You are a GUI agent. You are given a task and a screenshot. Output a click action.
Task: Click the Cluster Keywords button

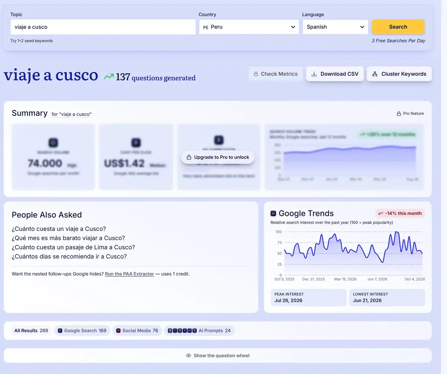399,74
